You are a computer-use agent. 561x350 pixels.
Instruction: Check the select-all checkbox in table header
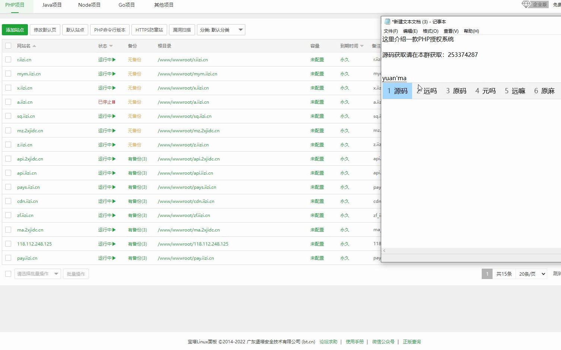tap(8, 45)
